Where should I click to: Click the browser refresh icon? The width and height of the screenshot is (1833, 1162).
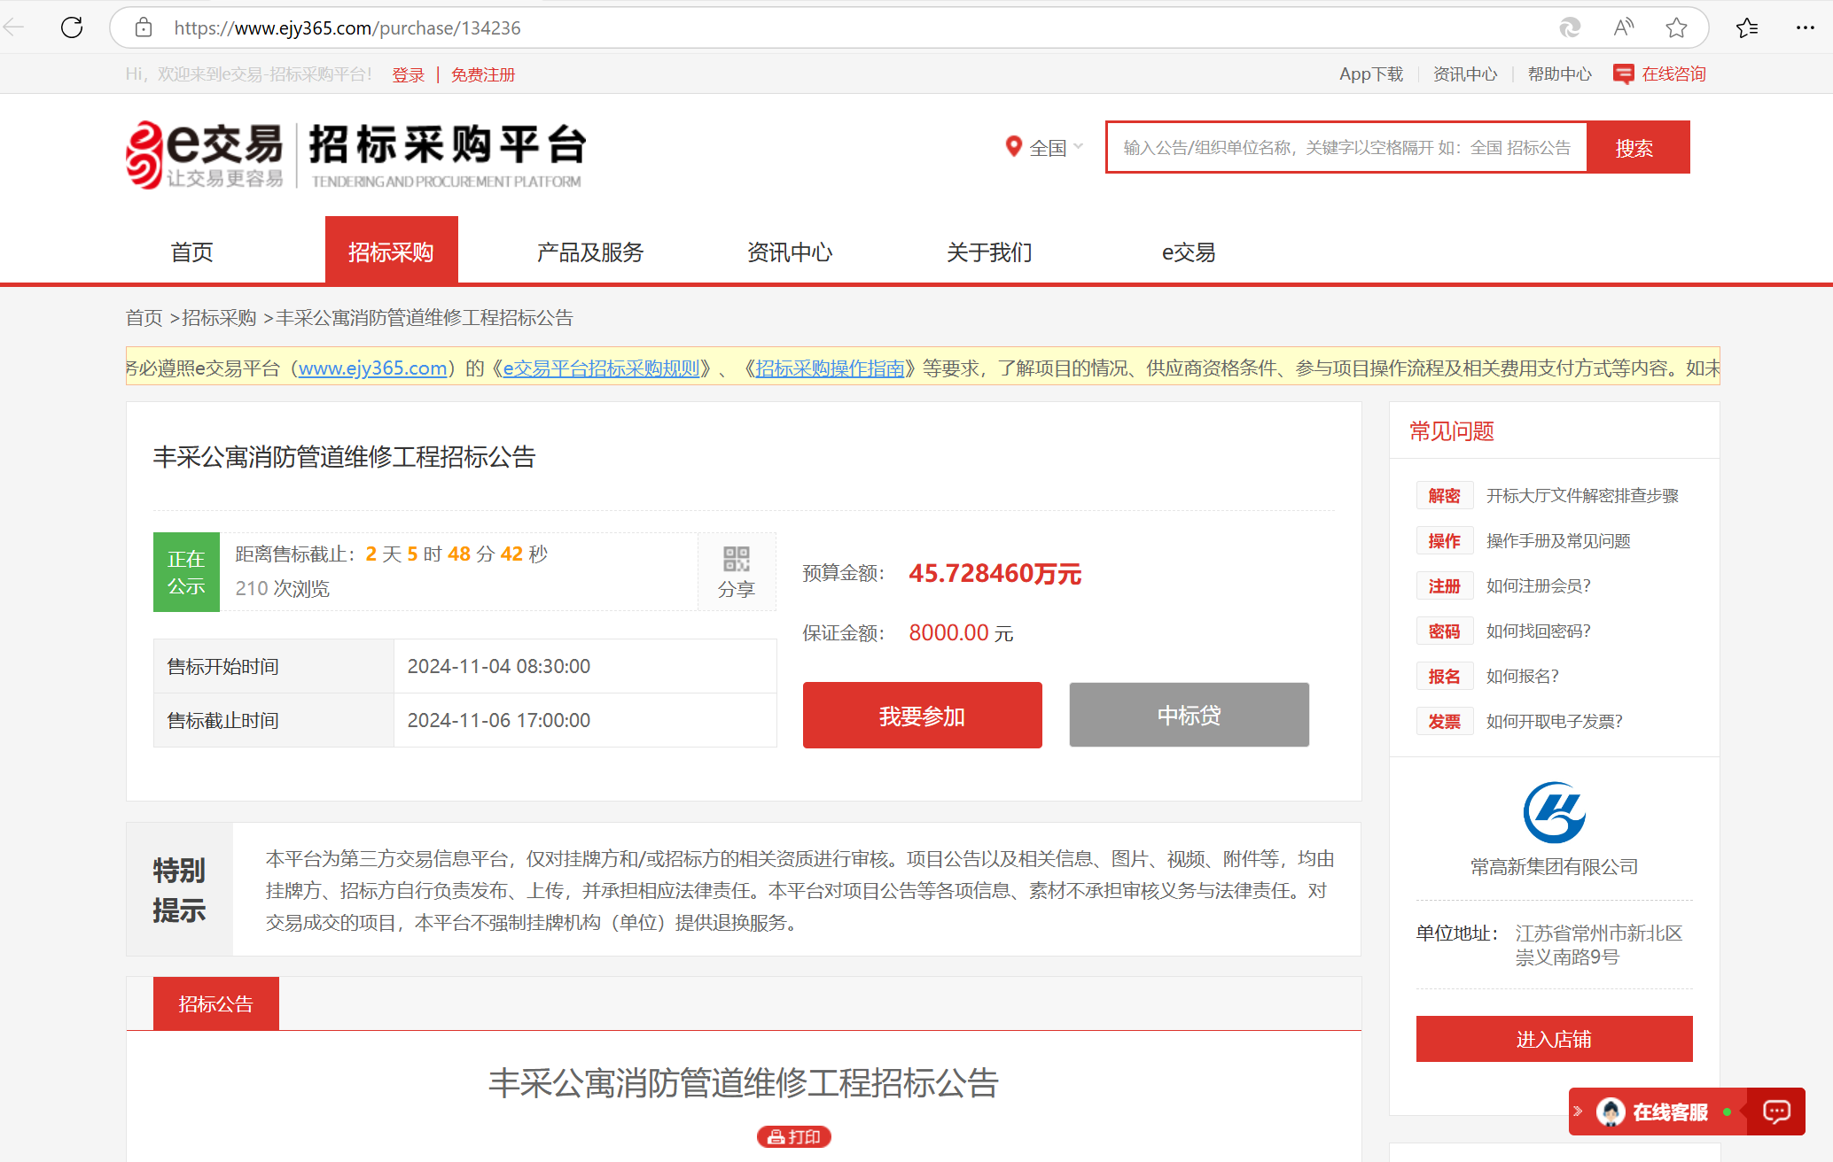[x=72, y=27]
